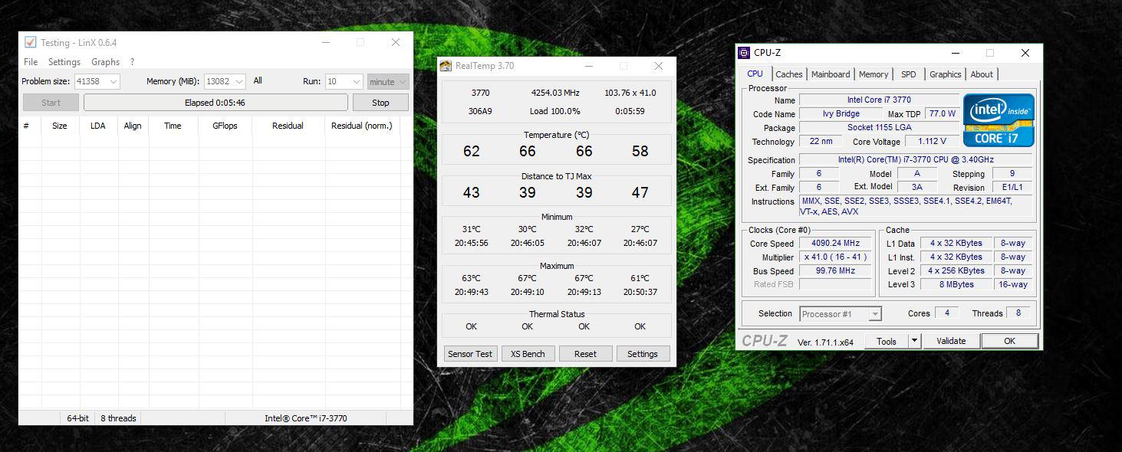Screen dimensions: 1122x452
Task: Open the Graphs menu in LinX
Action: point(105,62)
